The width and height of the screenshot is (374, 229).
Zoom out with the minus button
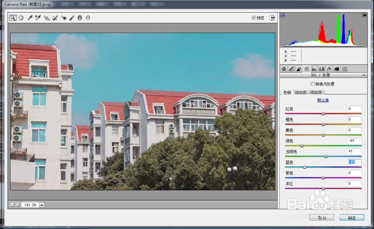12,204
